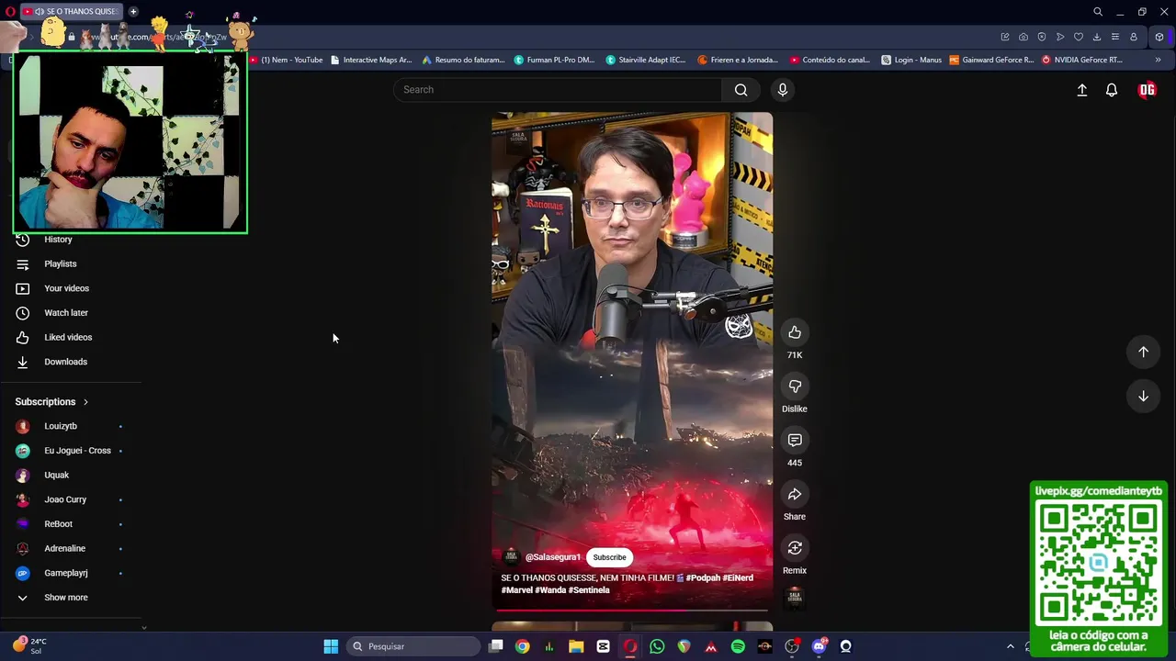Click the #Wanda hashtag
This screenshot has width=1176, height=661.
551,590
